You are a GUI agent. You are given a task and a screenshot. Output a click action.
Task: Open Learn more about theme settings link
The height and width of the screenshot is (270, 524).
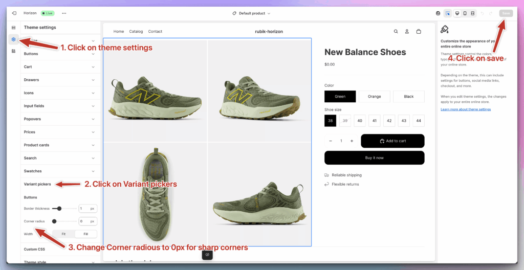click(x=466, y=109)
